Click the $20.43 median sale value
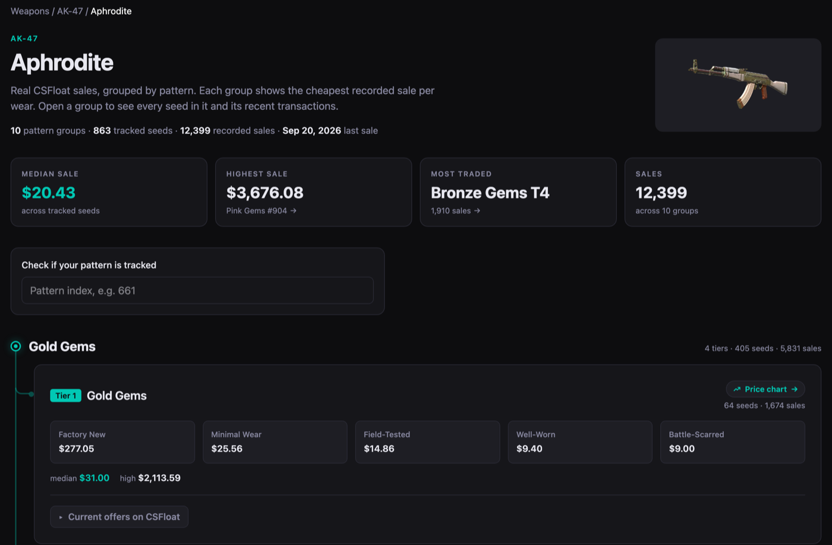The width and height of the screenshot is (832, 545). click(49, 192)
